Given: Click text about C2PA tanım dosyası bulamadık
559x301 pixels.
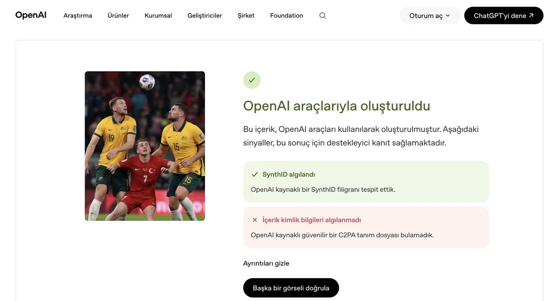Looking at the screenshot, I should 342,235.
